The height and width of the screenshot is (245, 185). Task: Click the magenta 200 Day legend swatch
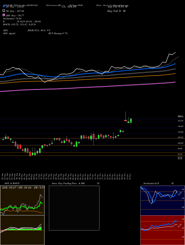point(4,15)
